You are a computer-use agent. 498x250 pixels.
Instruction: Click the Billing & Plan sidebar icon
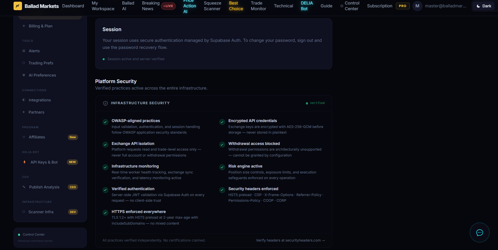point(24,26)
